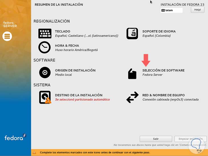208x156 pixels.
Task: Open ORIGEN DE INSTALACIÓN settings
Action: pos(75,70)
